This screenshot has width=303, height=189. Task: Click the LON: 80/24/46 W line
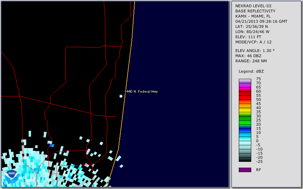pos(252,32)
